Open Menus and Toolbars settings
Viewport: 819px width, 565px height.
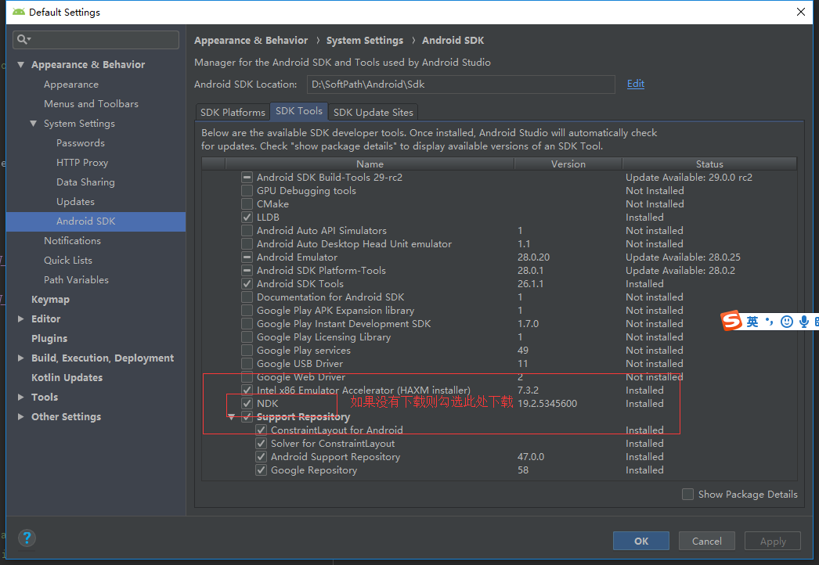[x=91, y=104]
